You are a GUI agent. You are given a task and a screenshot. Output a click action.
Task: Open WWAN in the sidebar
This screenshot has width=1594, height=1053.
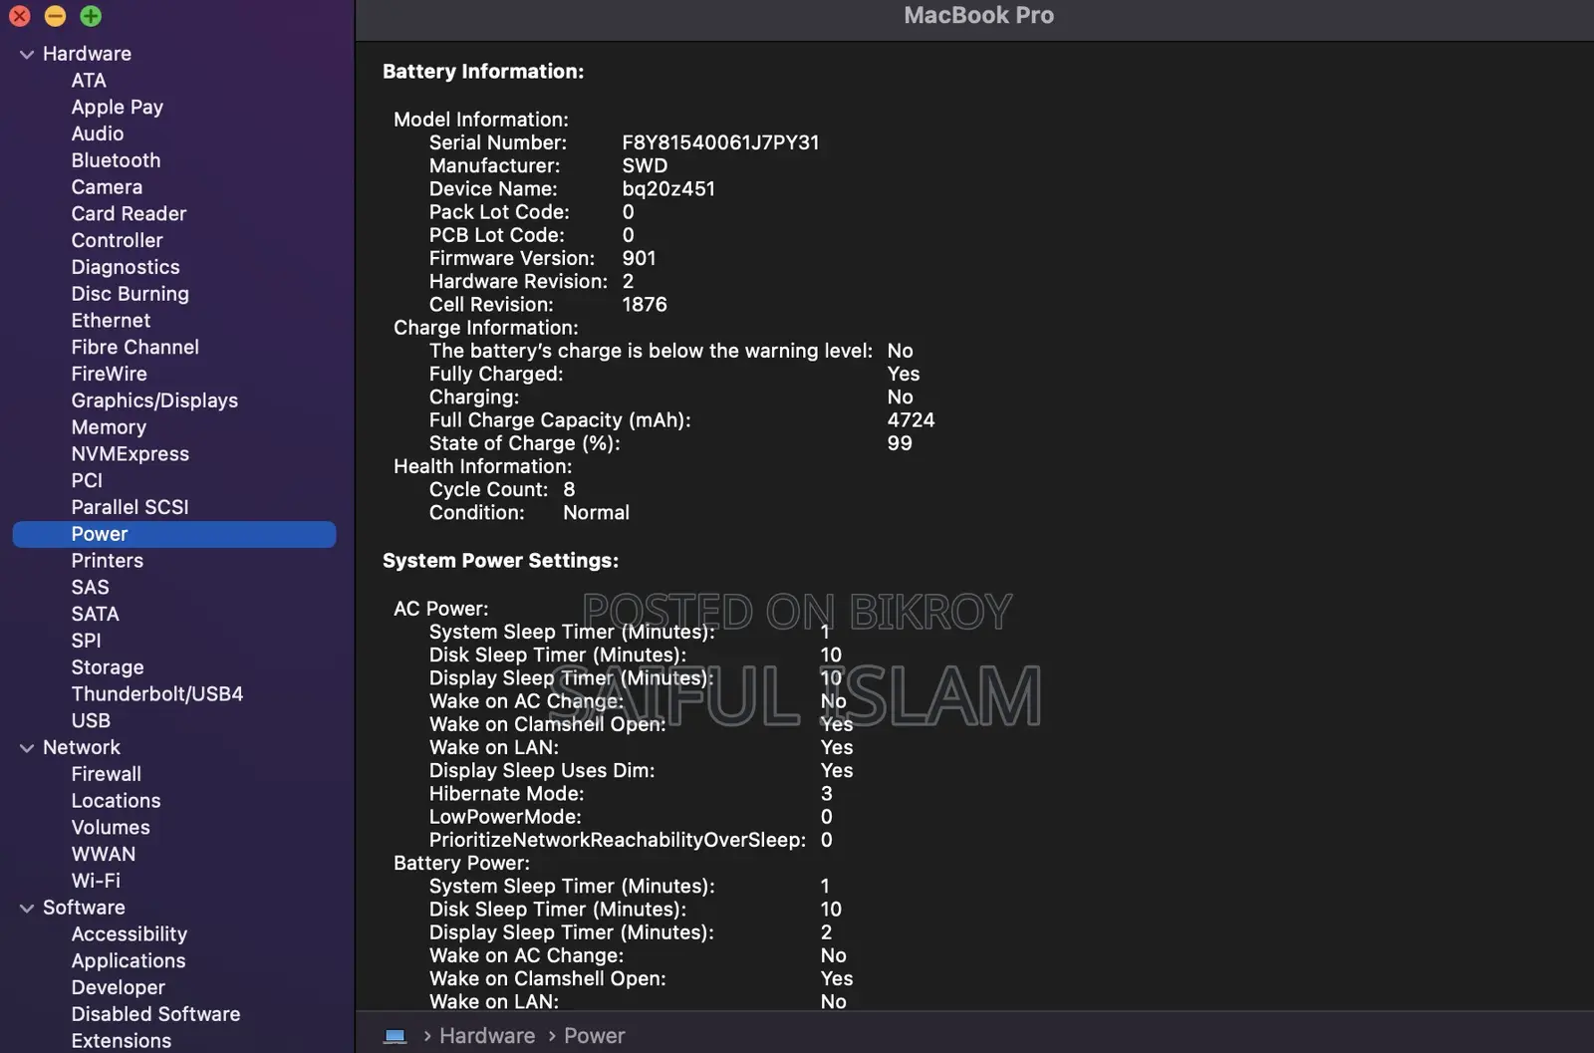coord(103,855)
